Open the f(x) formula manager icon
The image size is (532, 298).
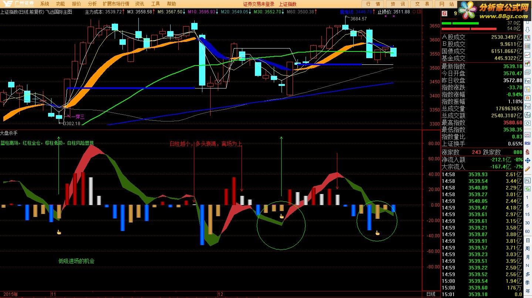[x=528, y=115]
